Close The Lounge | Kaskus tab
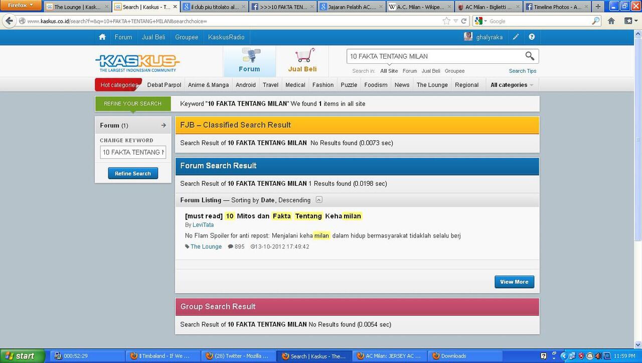The width and height of the screenshot is (642, 363). pos(106,7)
